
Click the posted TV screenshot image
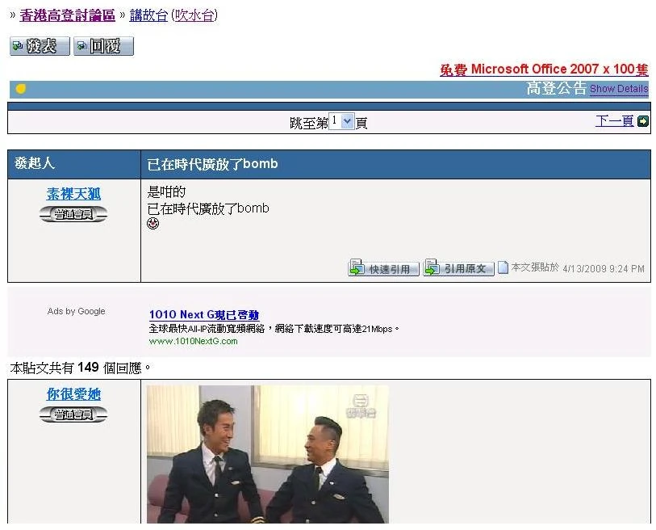click(x=268, y=454)
